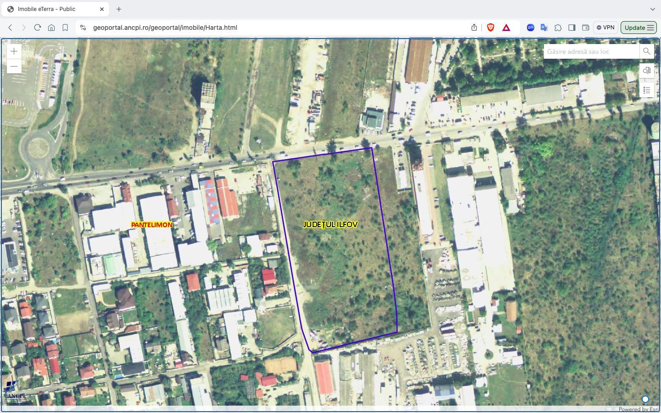Screen dimensions: 661x413
Task: Open the Brave Rewards triangle icon
Action: pos(505,28)
